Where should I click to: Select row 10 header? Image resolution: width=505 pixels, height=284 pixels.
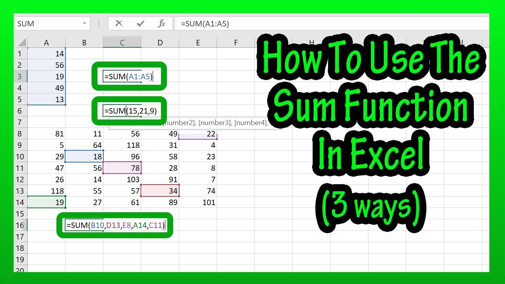(21, 157)
